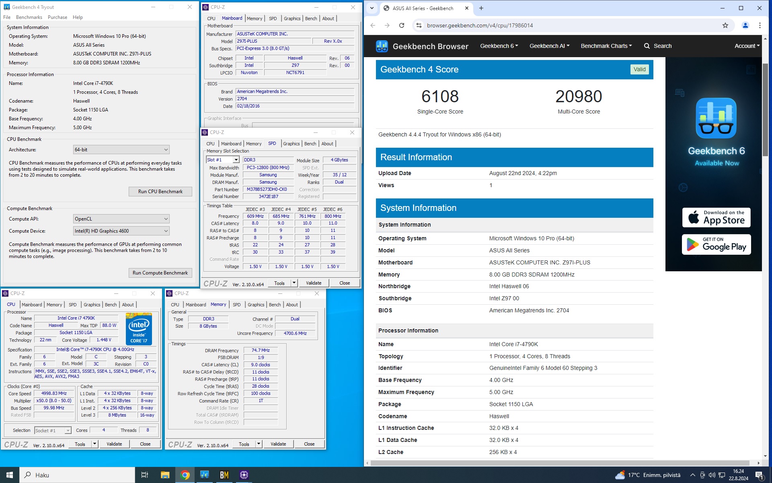The width and height of the screenshot is (772, 483).
Task: Click the browser reload page icon
Action: [401, 25]
